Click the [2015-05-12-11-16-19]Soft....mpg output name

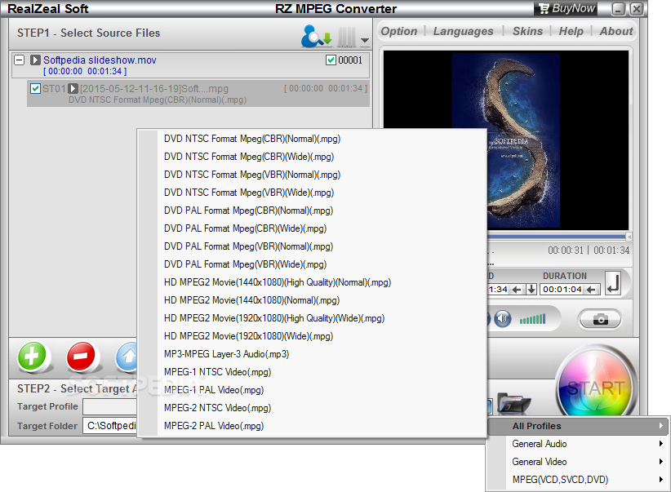point(154,89)
